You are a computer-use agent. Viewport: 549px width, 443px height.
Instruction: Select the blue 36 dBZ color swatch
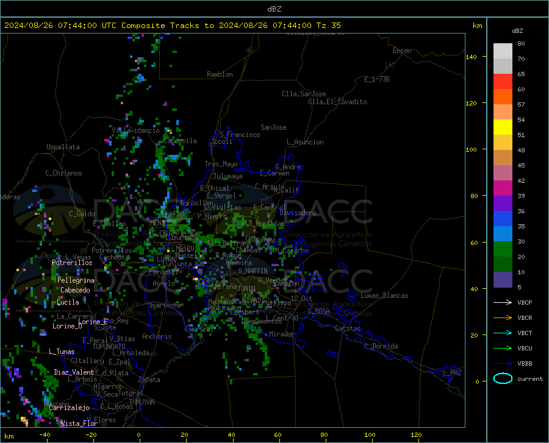tap(503, 219)
